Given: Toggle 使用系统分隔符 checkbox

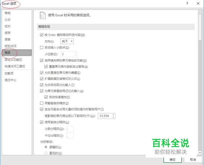Looking at the screenshot, I should [x=42, y=122].
